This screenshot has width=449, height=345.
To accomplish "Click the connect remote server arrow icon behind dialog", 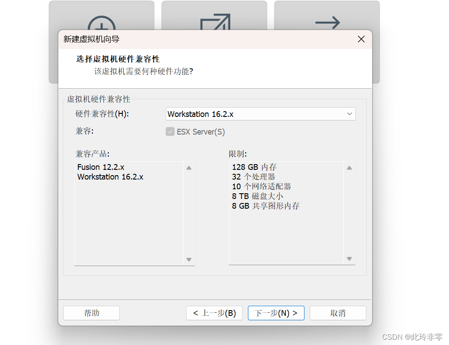I will pos(327,22).
